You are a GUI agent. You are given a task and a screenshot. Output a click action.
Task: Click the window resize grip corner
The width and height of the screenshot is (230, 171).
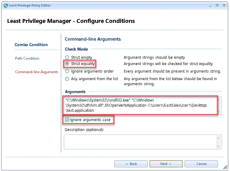tap(225, 166)
